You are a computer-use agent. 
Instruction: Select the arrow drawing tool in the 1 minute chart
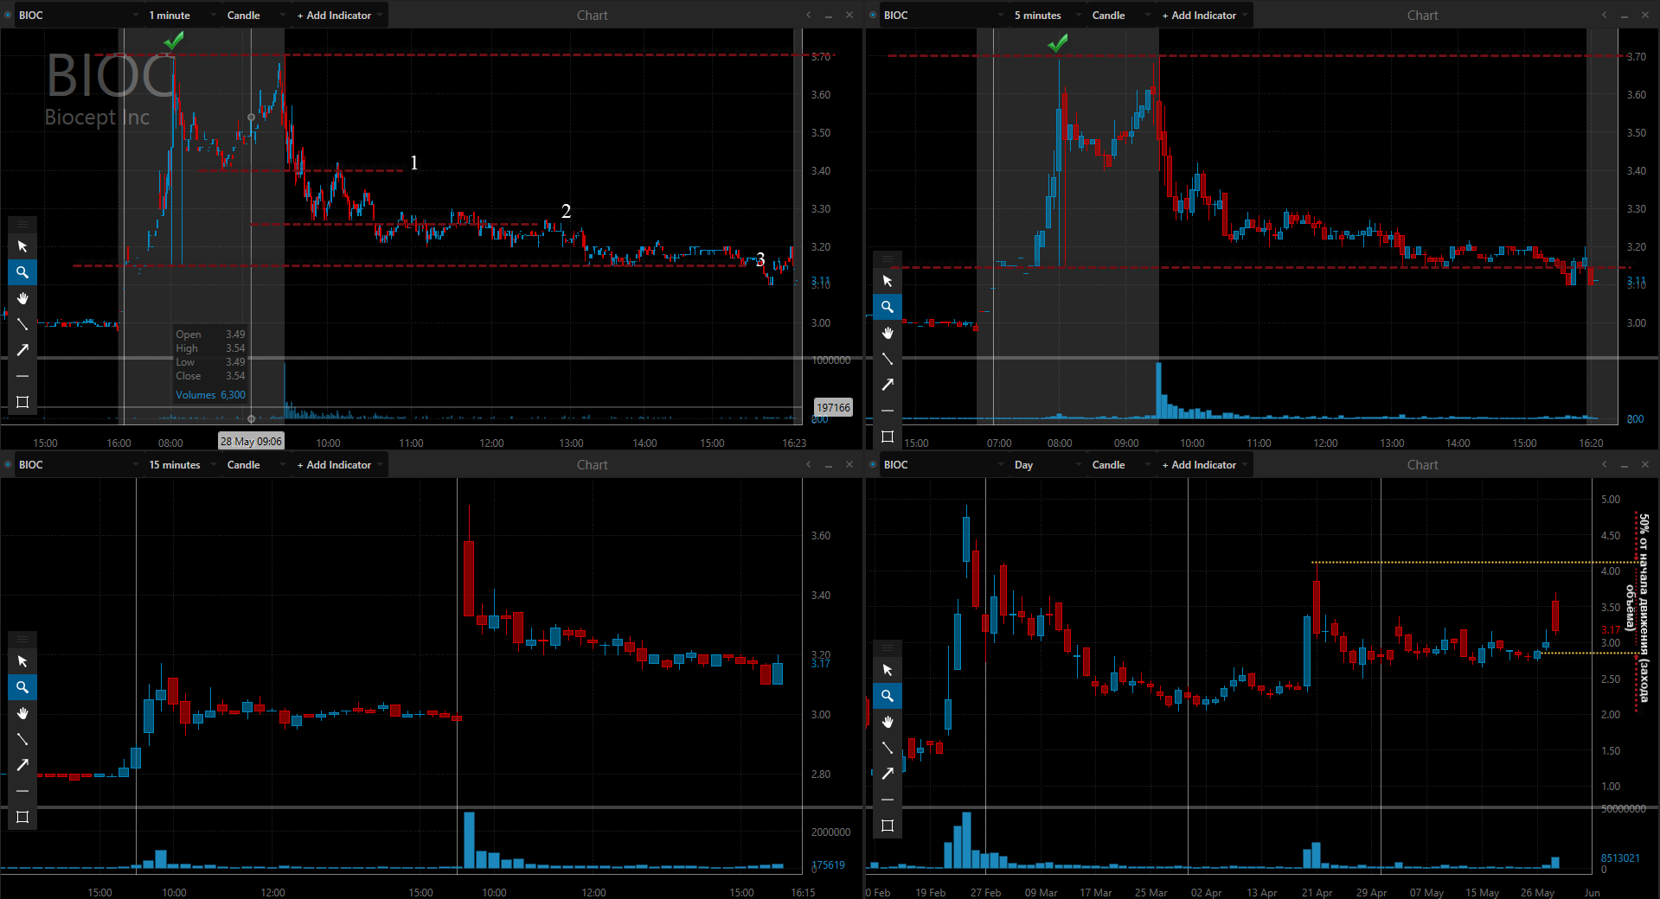coord(22,350)
